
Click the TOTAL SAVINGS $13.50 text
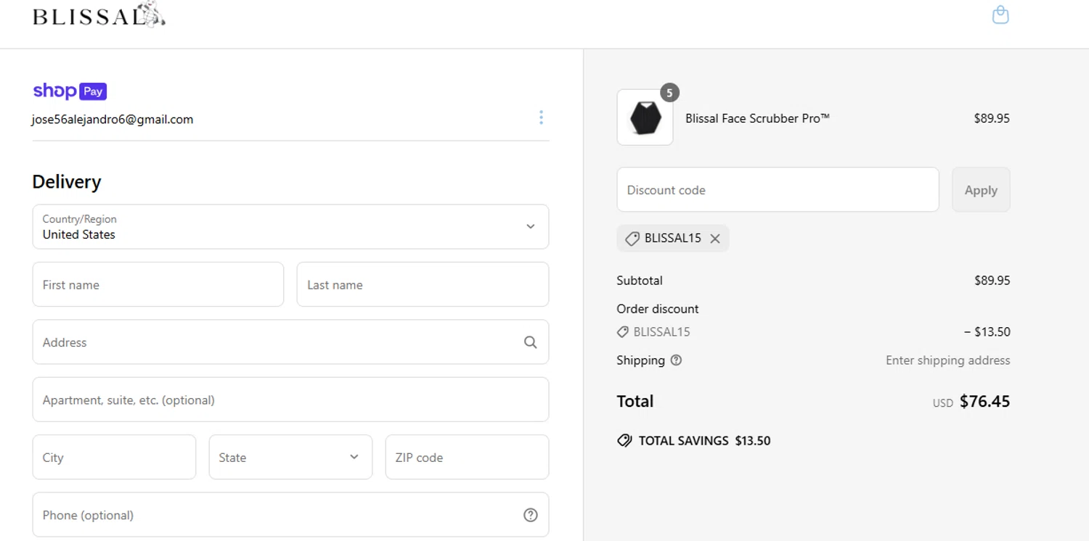coord(704,441)
